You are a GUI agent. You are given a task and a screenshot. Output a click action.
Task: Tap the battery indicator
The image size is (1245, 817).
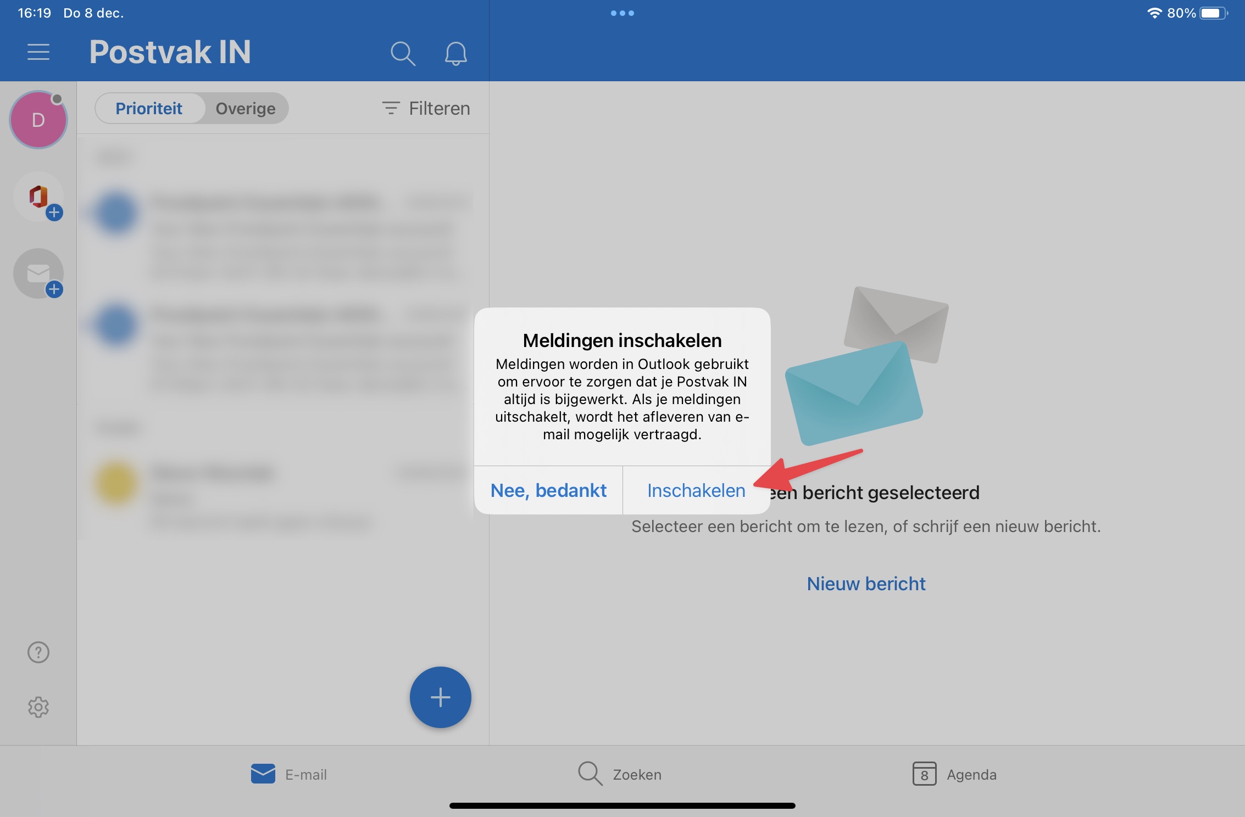(1214, 13)
